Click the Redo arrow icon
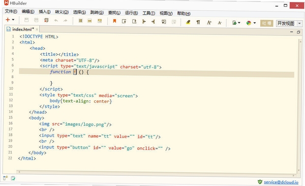The image size is (305, 186). pos(66,20)
